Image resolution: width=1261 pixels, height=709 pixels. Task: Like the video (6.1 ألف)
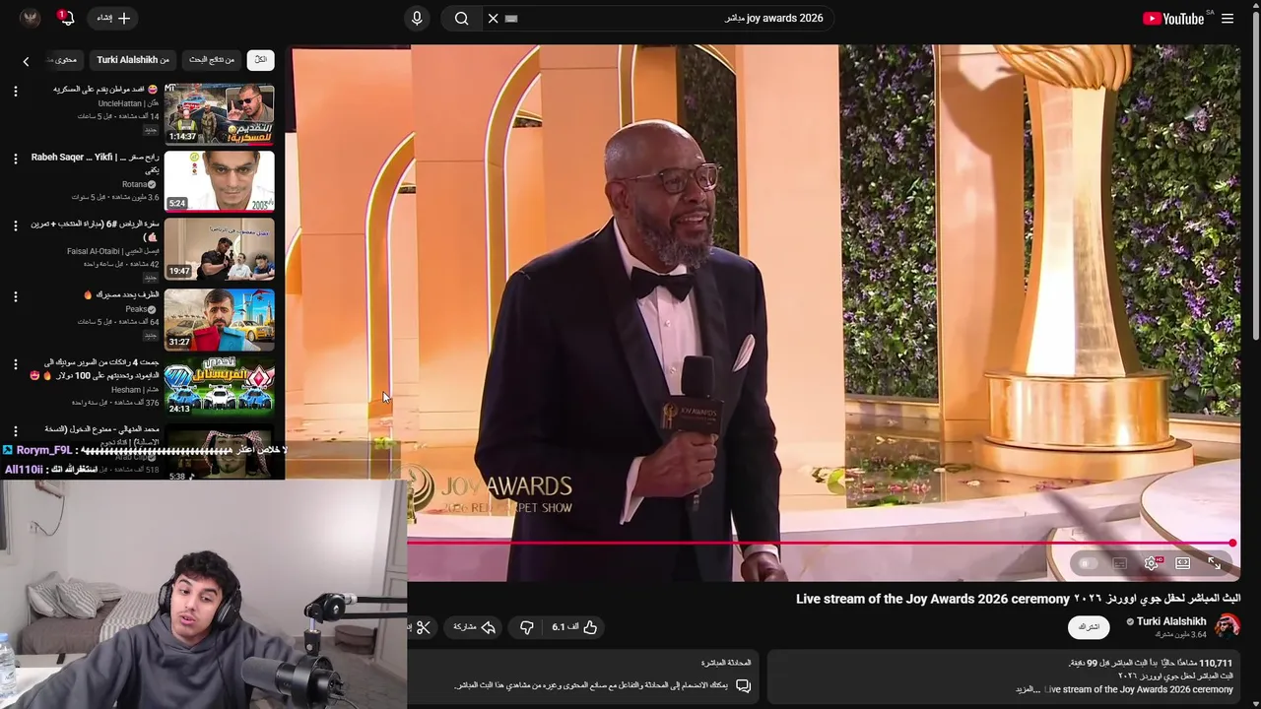tap(575, 627)
